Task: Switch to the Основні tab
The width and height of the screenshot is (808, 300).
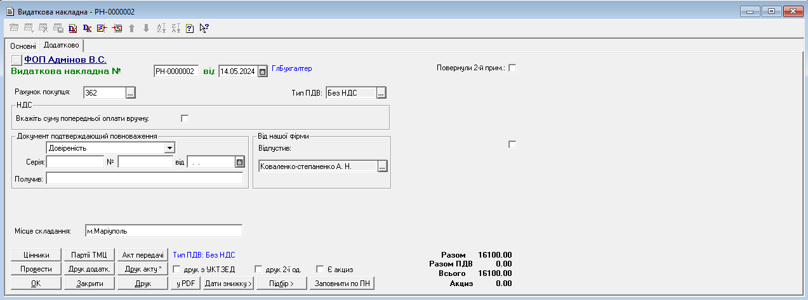Action: (x=23, y=46)
